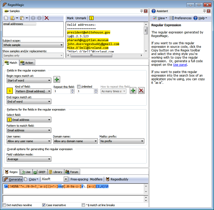The height and width of the screenshot is (210, 214).
Task: Open Paste icon dropdown arrow
Action: click(x=27, y=18)
